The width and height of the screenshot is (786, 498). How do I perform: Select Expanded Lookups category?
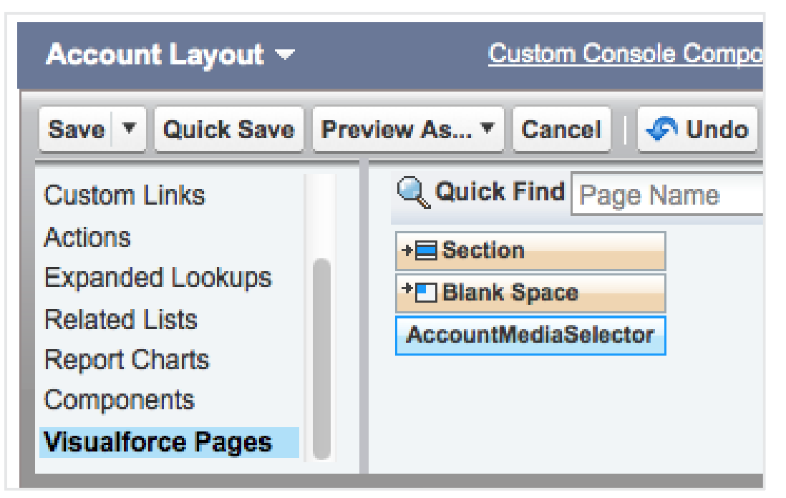[x=157, y=278]
